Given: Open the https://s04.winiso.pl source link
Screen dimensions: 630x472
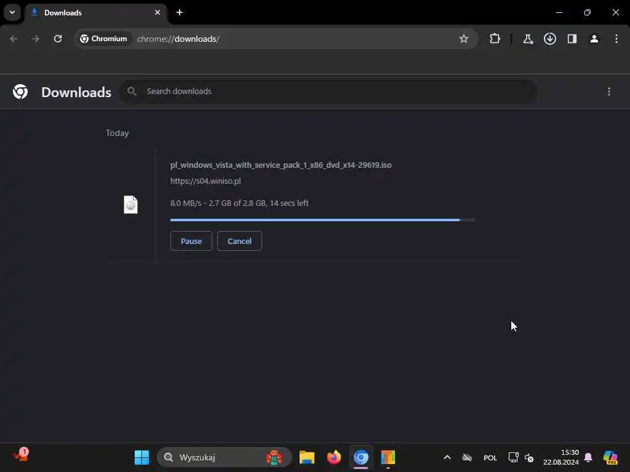Looking at the screenshot, I should (x=205, y=181).
